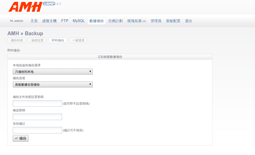Open the 主頁 home page

pyautogui.click(x=34, y=21)
